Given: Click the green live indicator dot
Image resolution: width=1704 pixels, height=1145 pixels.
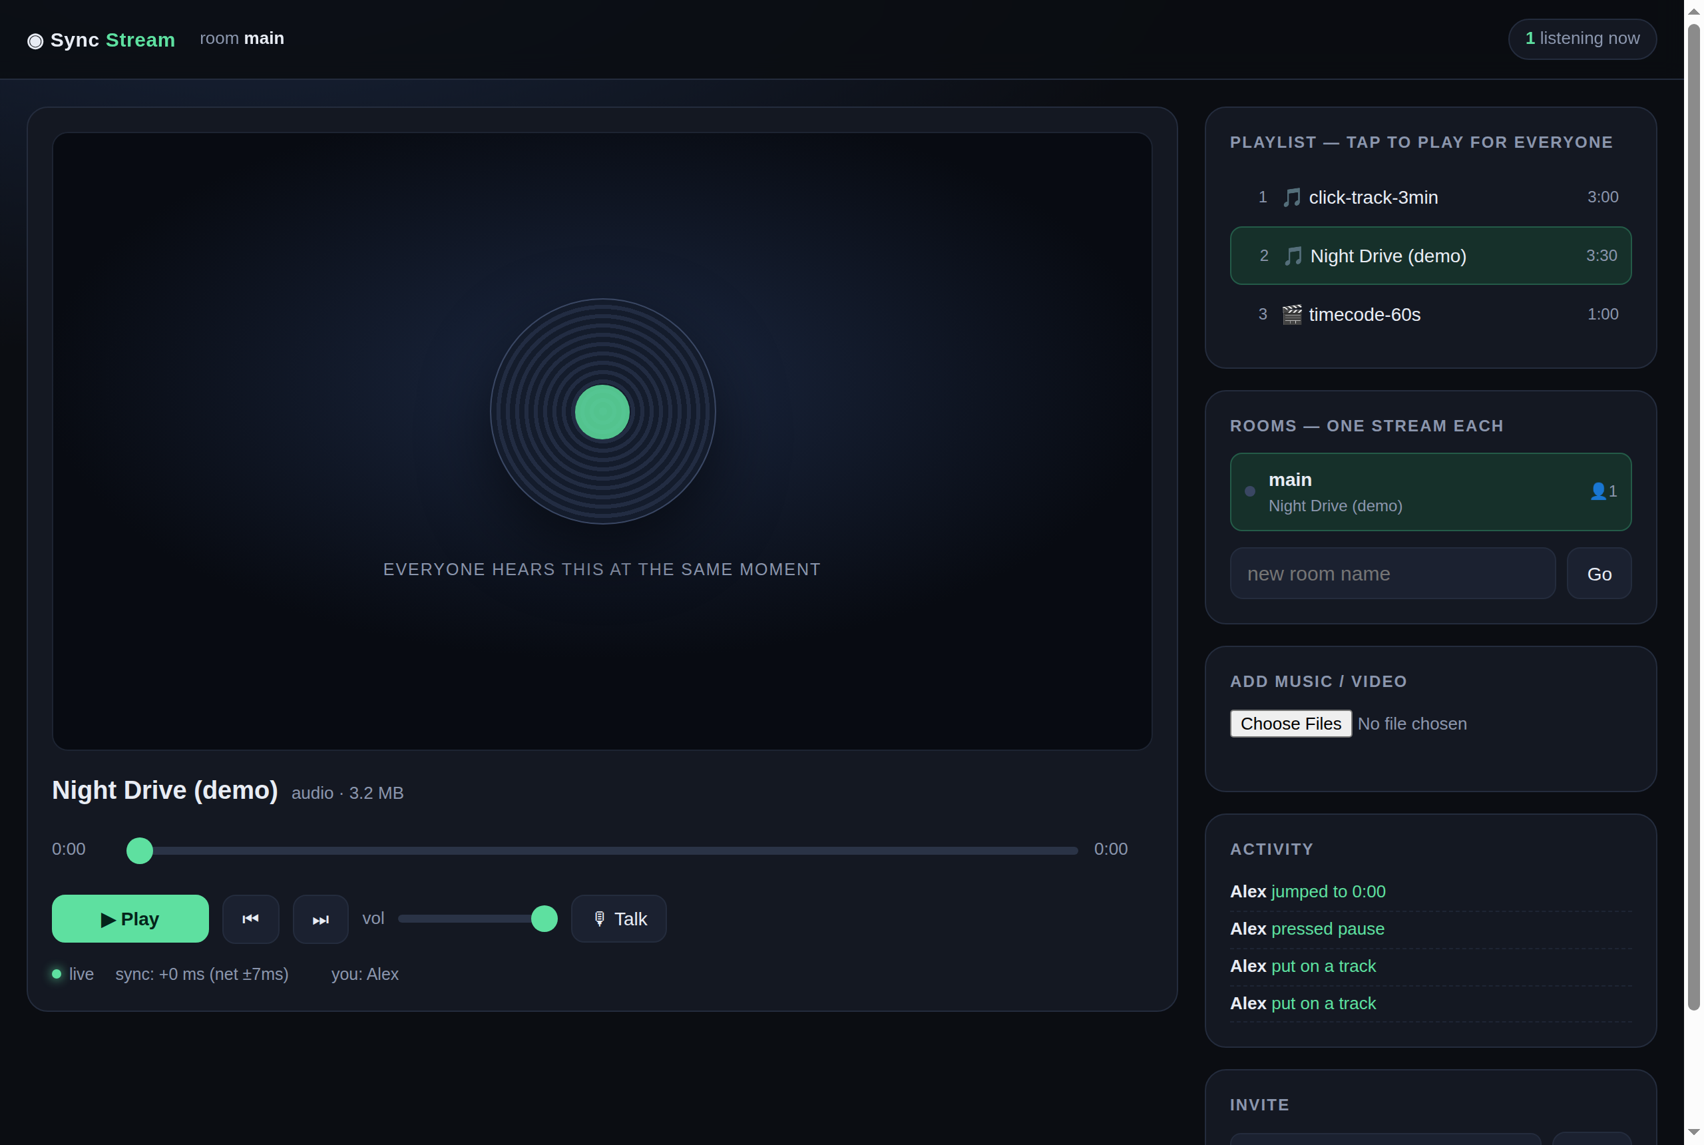Looking at the screenshot, I should [56, 973].
